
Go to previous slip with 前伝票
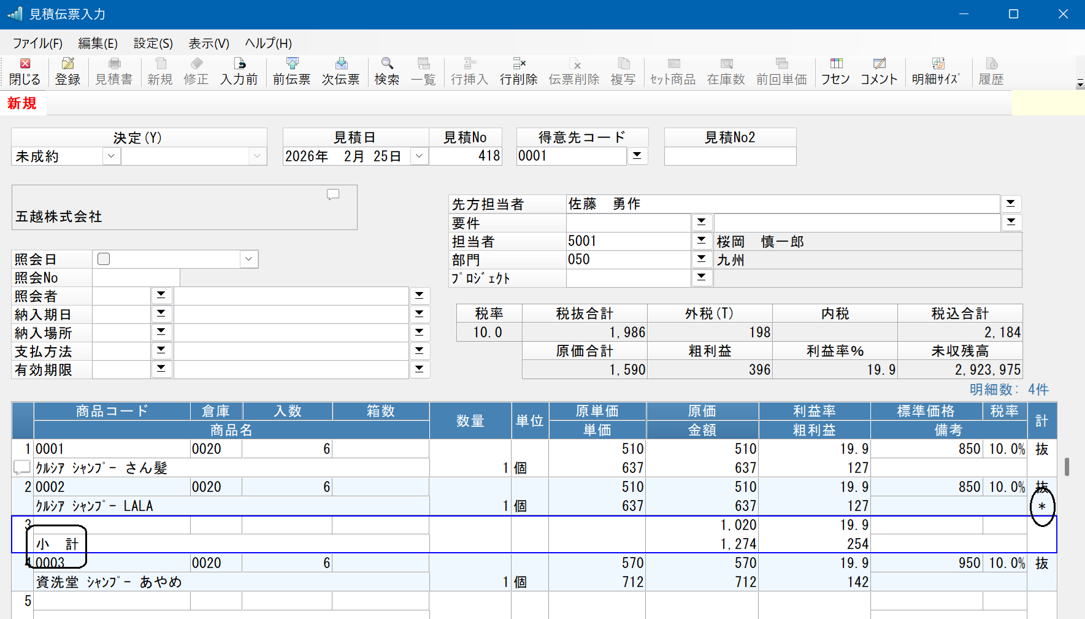(292, 72)
